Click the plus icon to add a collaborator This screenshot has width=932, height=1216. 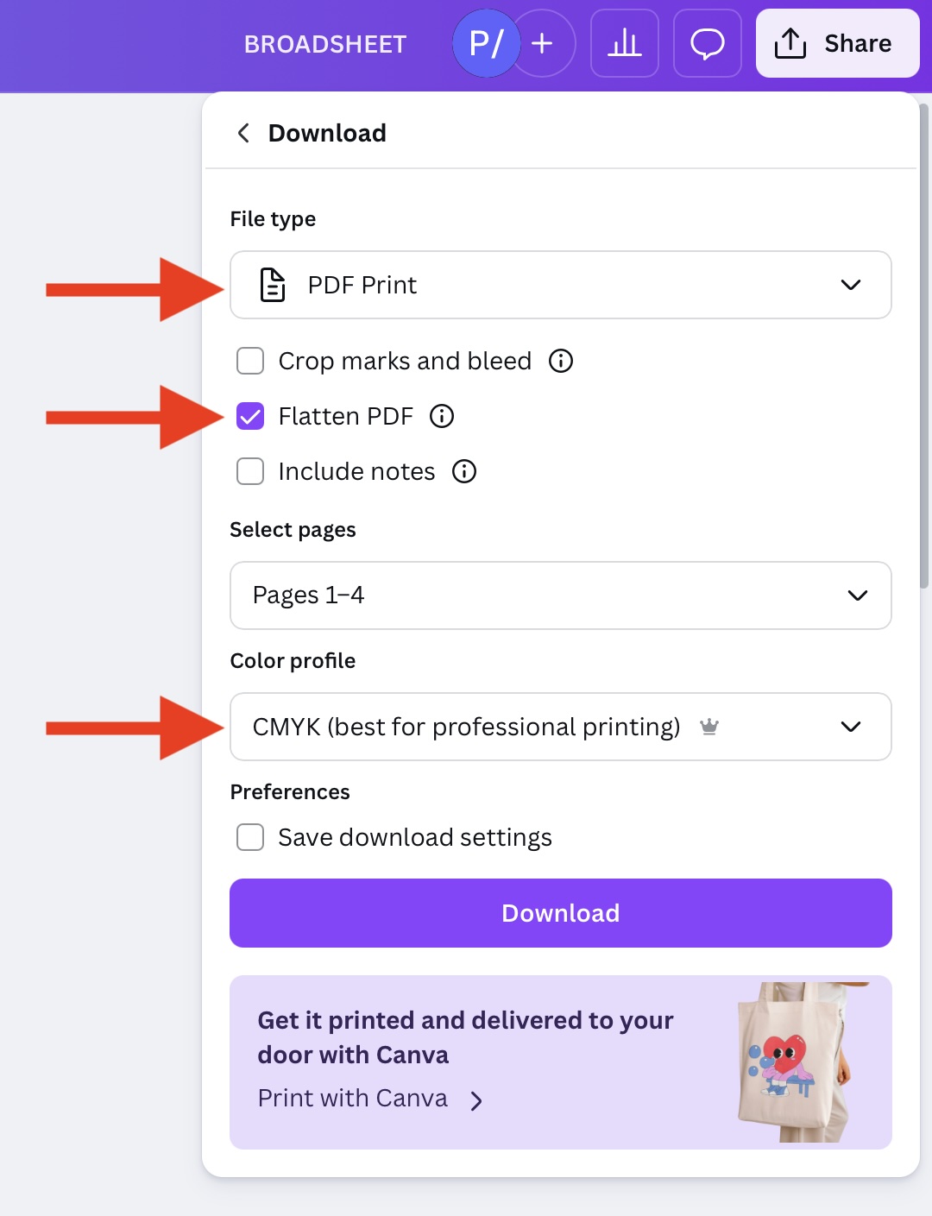(x=542, y=42)
